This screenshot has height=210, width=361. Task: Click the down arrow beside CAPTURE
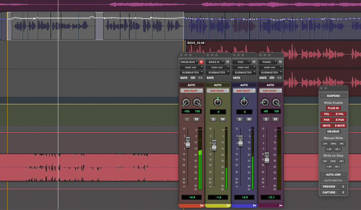point(343,192)
